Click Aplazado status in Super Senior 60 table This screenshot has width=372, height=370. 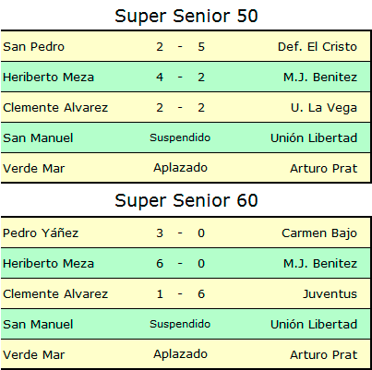(x=180, y=354)
